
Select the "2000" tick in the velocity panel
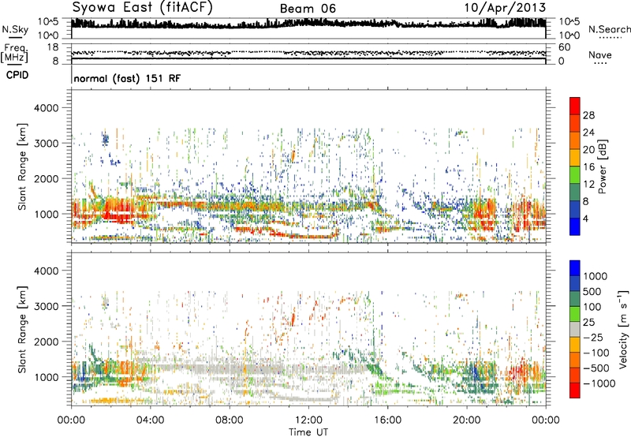pyautogui.click(x=47, y=342)
